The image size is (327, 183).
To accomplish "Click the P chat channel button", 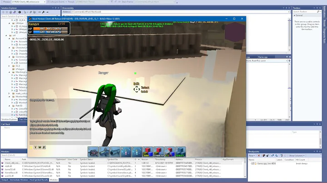I will pyautogui.click(x=44, y=147).
